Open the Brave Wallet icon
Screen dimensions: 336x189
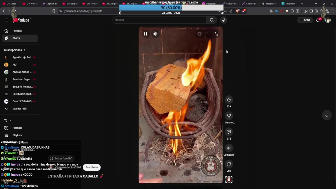coord(316,11)
